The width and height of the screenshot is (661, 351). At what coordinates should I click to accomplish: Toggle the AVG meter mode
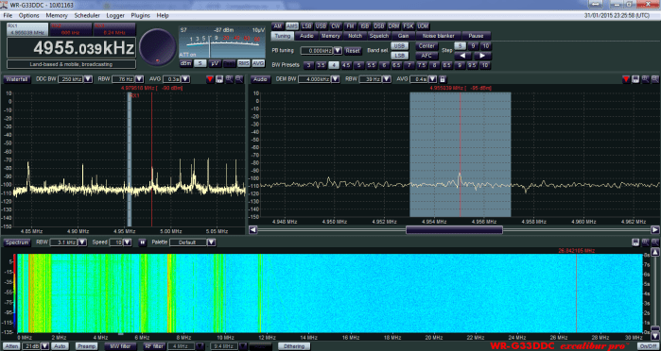click(258, 63)
